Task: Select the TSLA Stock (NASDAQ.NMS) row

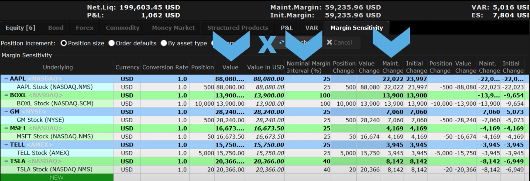Action: 57,169
